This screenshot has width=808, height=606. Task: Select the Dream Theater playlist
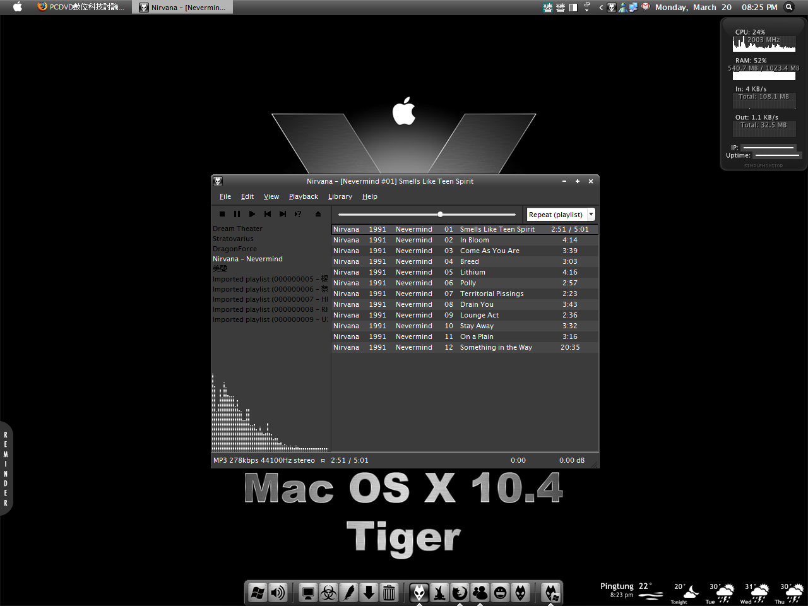pos(237,229)
